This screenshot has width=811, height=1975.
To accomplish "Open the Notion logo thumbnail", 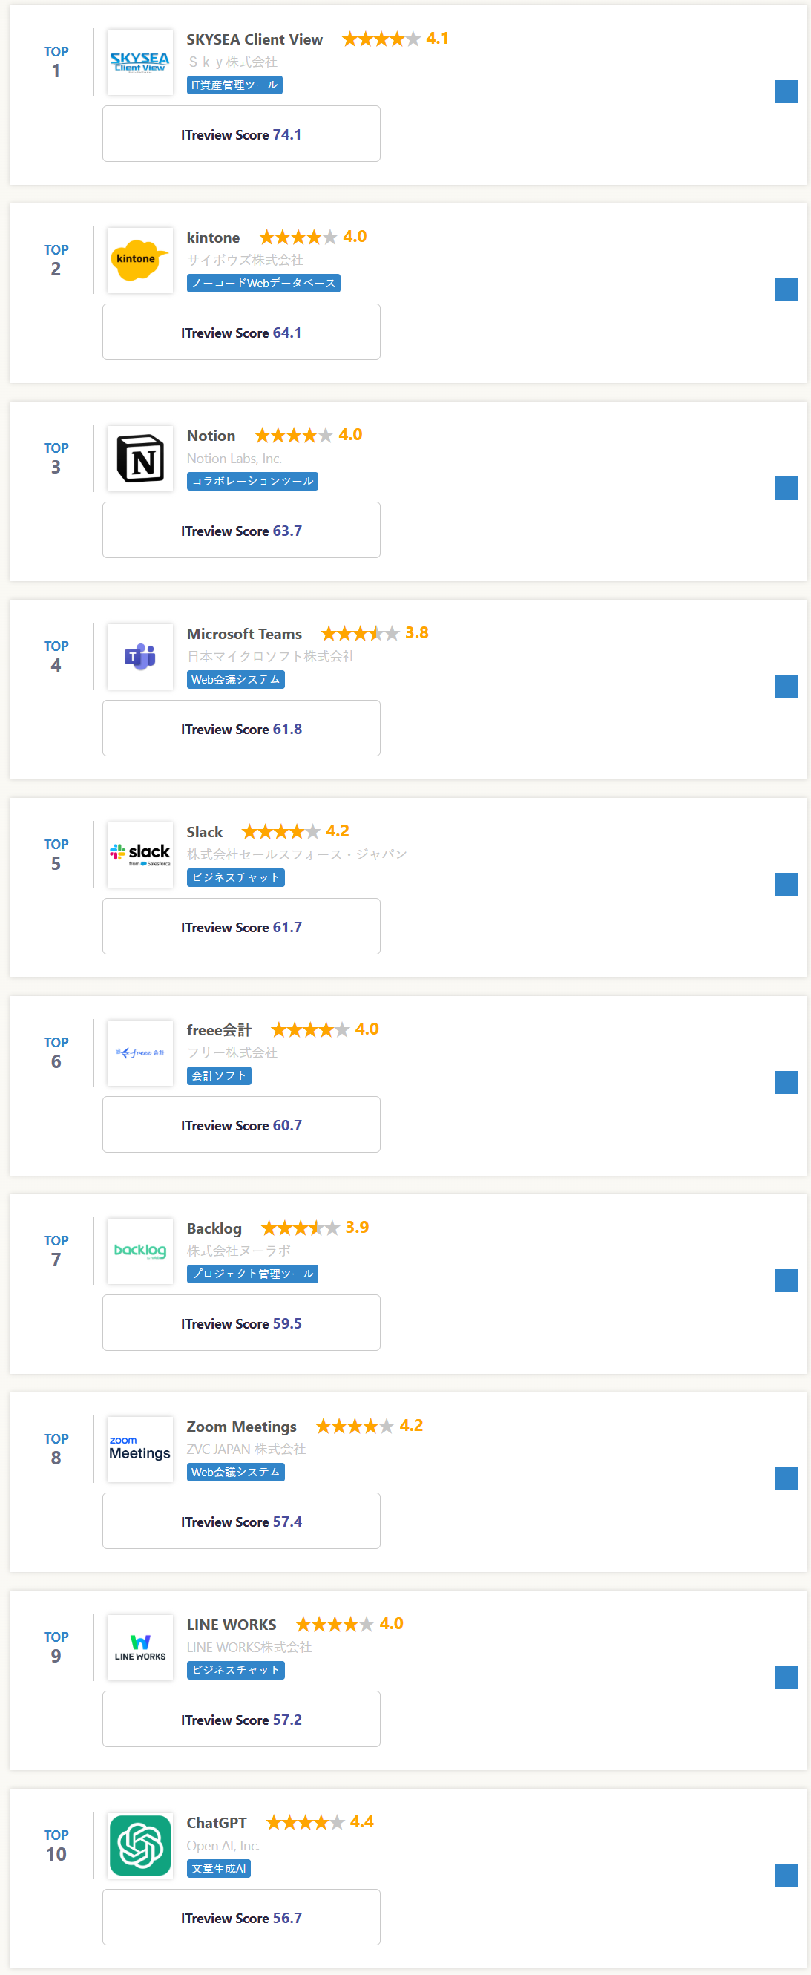I will coord(139,459).
